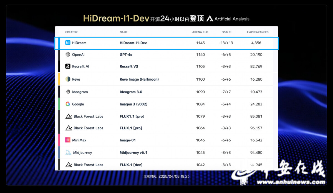The image size is (333, 193).
Task: Click the FLUX1.1 [pro] model name
Action: [x=132, y=116]
